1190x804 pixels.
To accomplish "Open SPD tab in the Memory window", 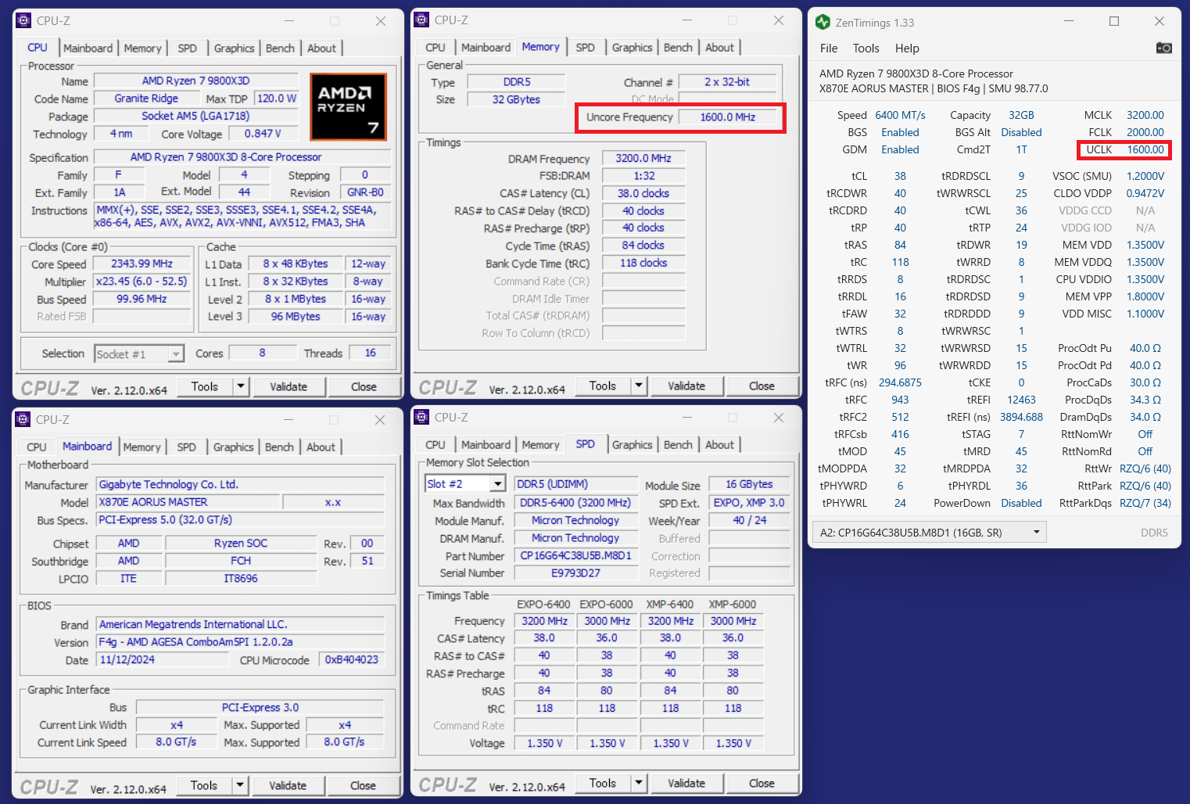I will [585, 48].
